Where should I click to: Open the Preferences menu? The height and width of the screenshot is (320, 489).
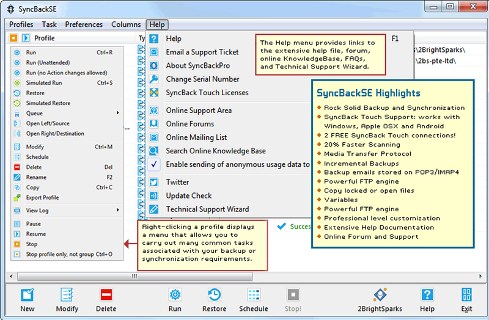coord(84,24)
